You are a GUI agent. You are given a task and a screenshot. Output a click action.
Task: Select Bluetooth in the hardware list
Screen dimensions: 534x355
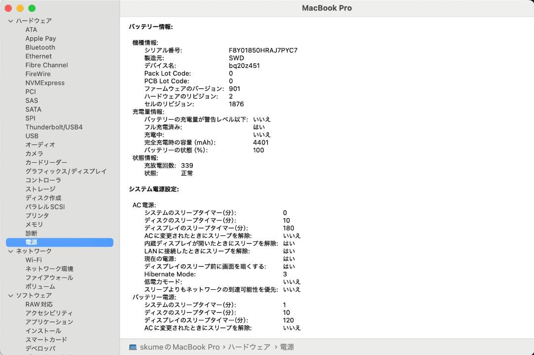pos(40,47)
